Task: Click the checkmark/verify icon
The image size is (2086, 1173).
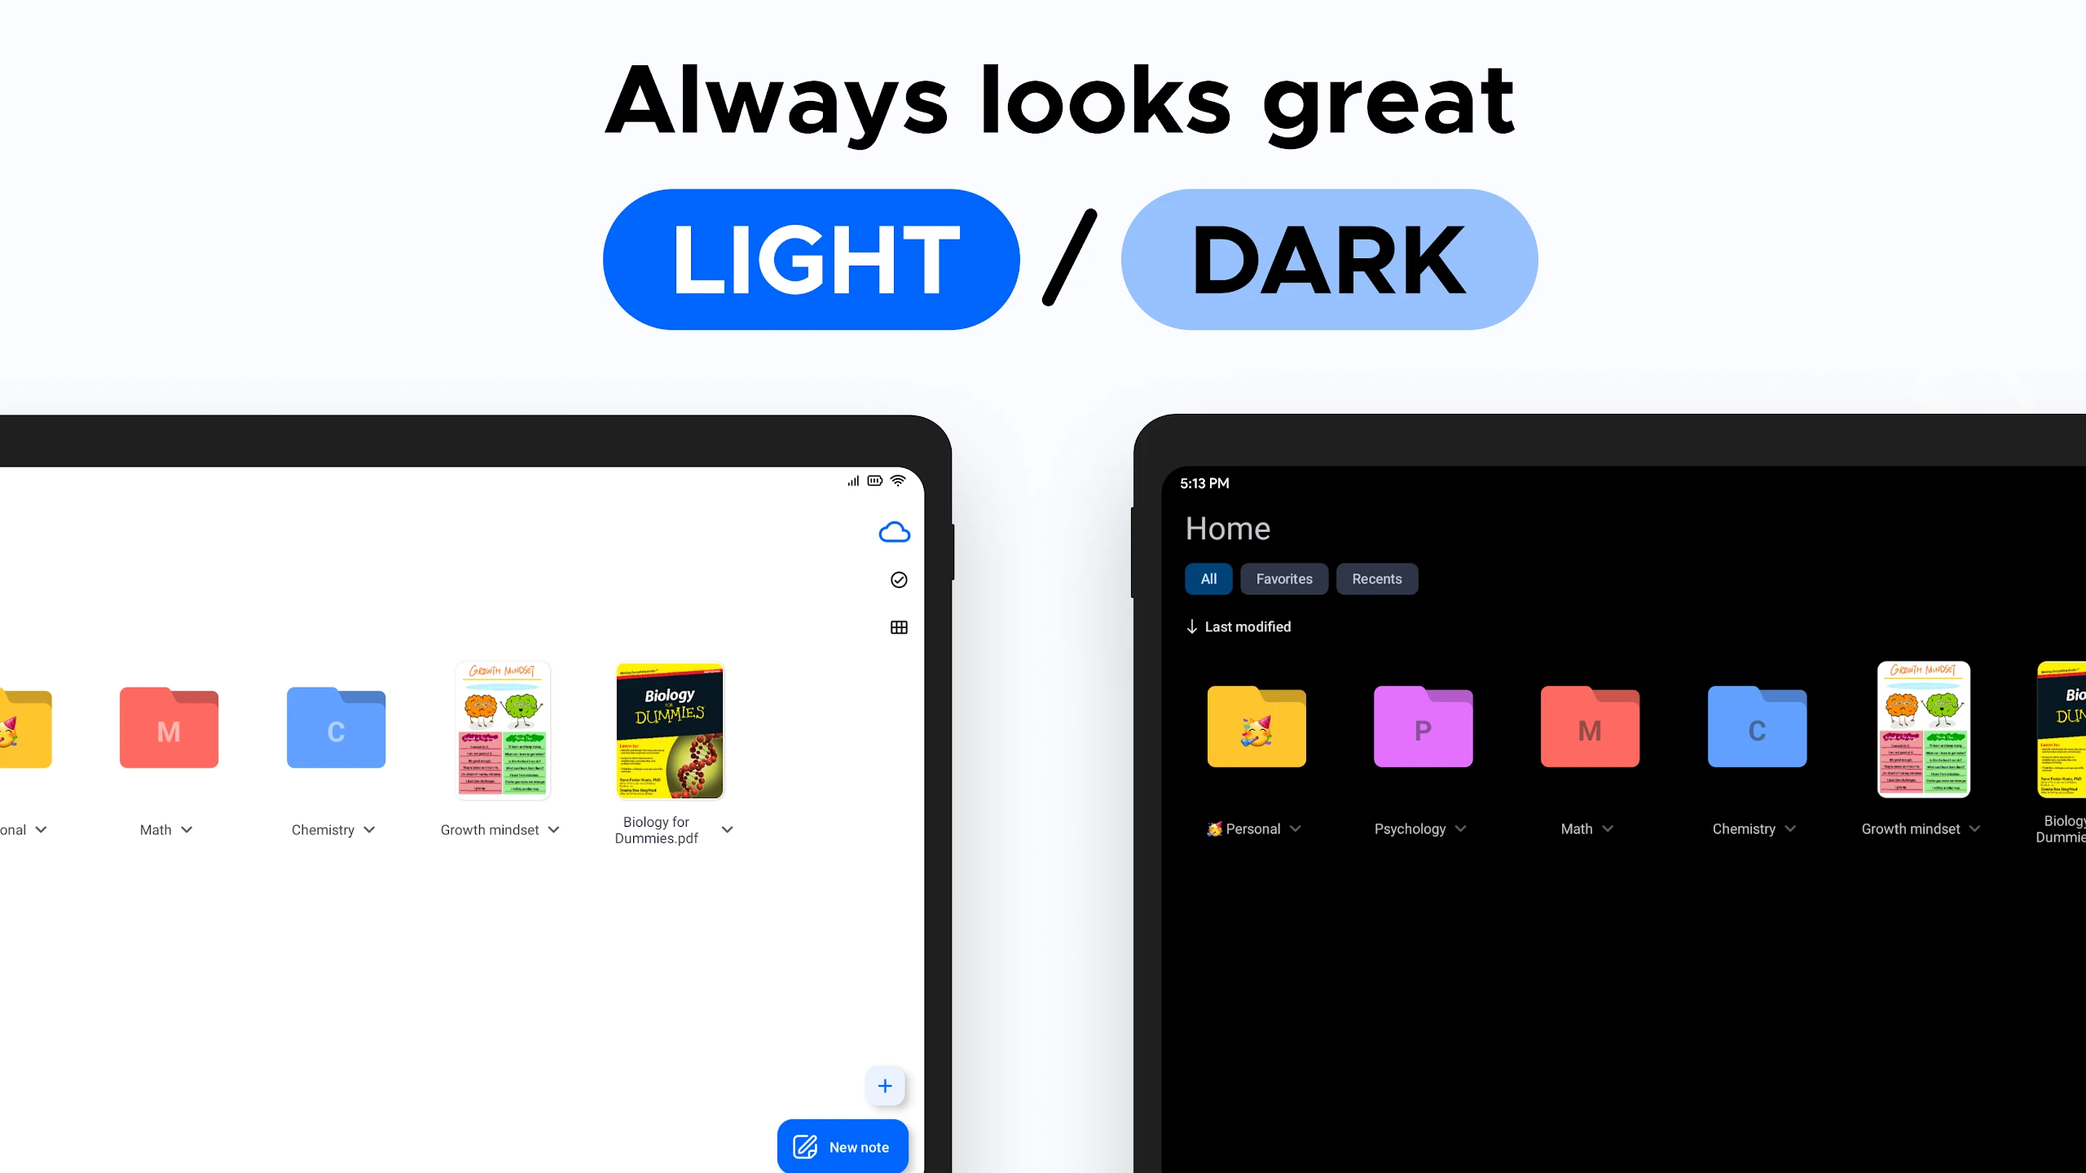Action: [898, 580]
